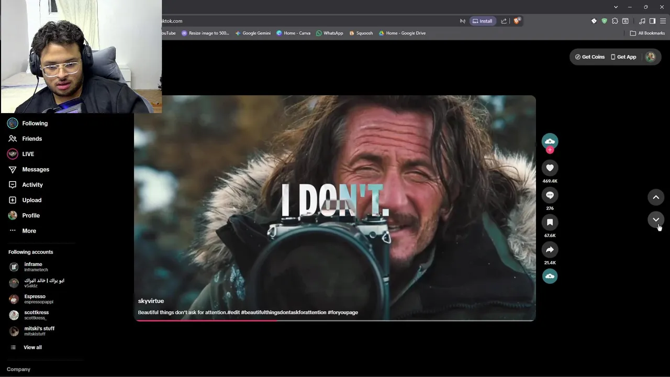The width and height of the screenshot is (670, 377).
Task: Open the Upload page
Action: point(25,200)
